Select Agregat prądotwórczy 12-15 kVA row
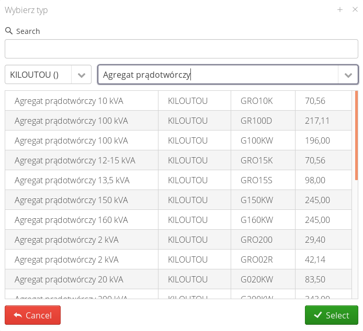 point(75,160)
